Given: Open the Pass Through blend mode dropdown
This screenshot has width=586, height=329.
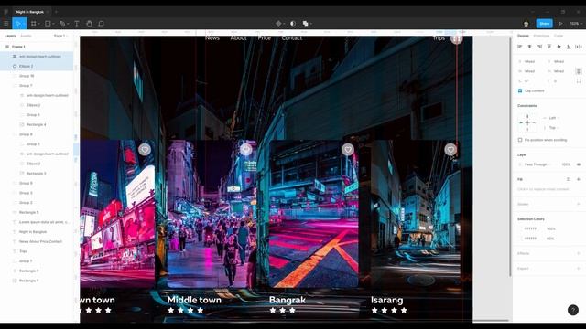Looking at the screenshot, I should pos(537,164).
